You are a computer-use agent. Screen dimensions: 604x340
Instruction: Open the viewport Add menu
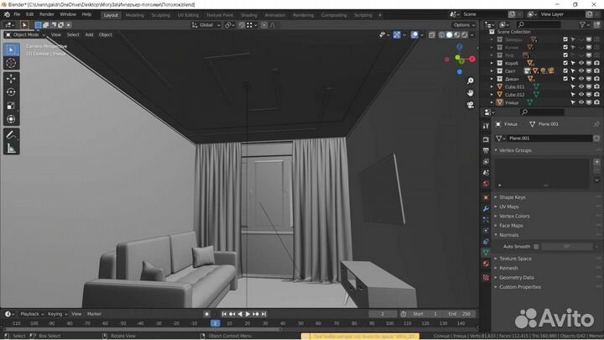[x=89, y=34]
